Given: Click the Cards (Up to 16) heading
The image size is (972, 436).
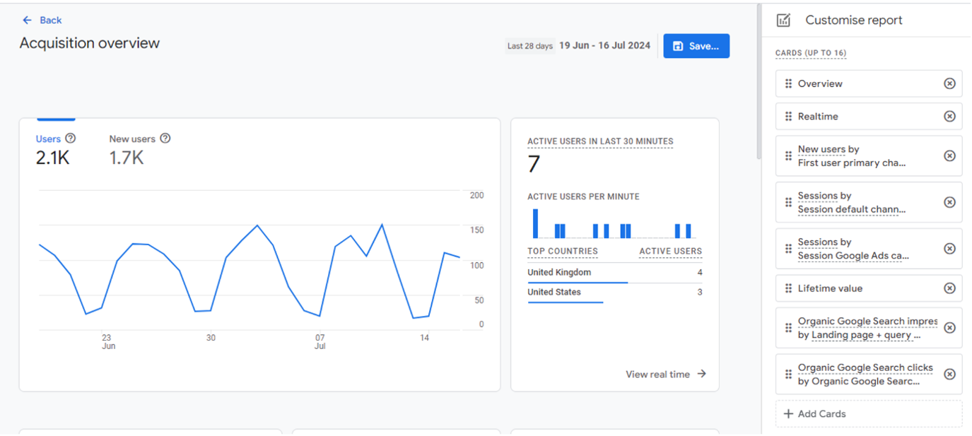Looking at the screenshot, I should [x=811, y=53].
